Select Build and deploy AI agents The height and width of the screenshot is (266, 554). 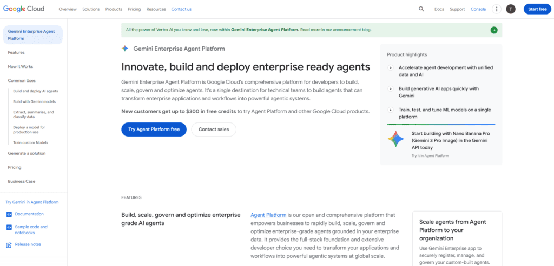[36, 91]
